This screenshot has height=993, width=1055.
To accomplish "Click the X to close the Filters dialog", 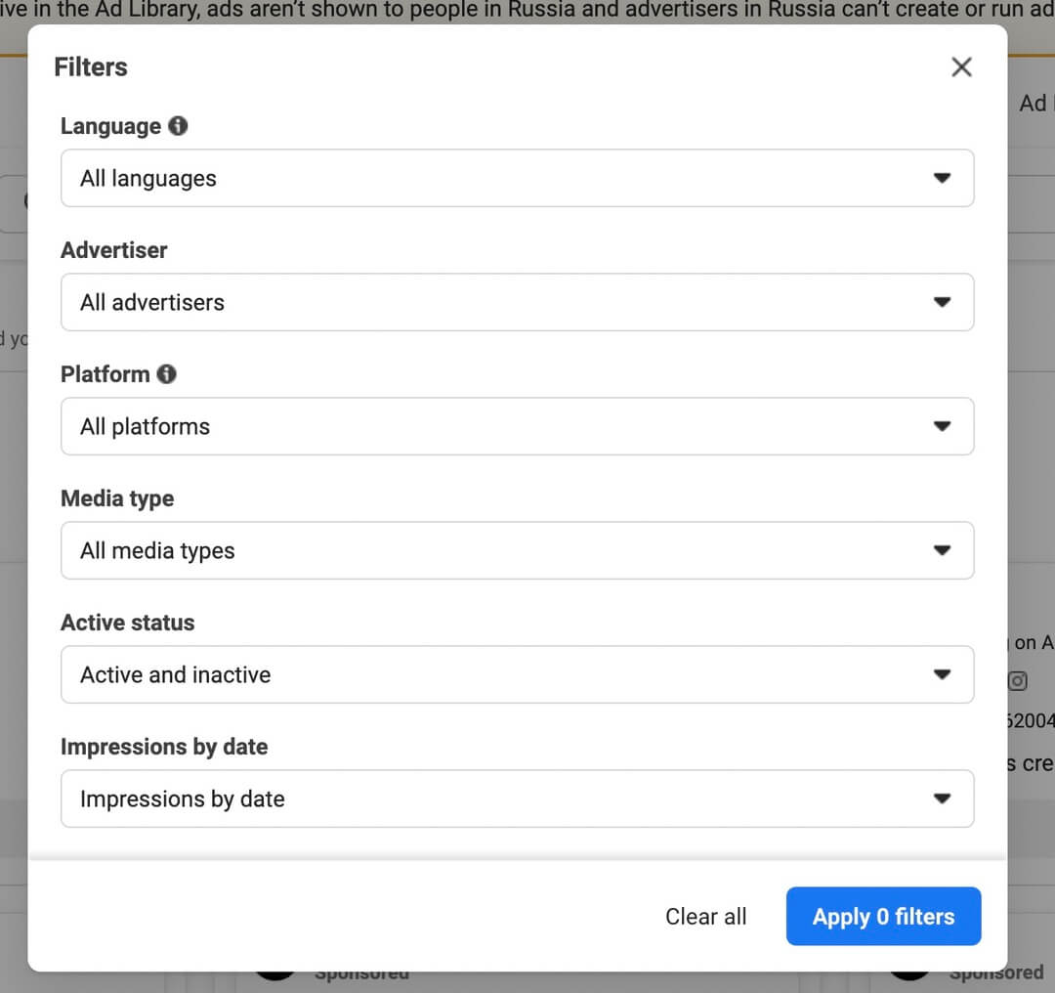I will tap(961, 66).
